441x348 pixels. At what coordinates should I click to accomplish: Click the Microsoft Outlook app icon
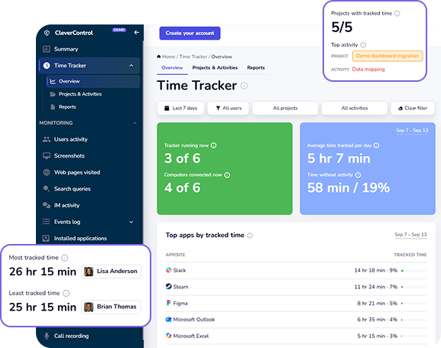point(168,320)
